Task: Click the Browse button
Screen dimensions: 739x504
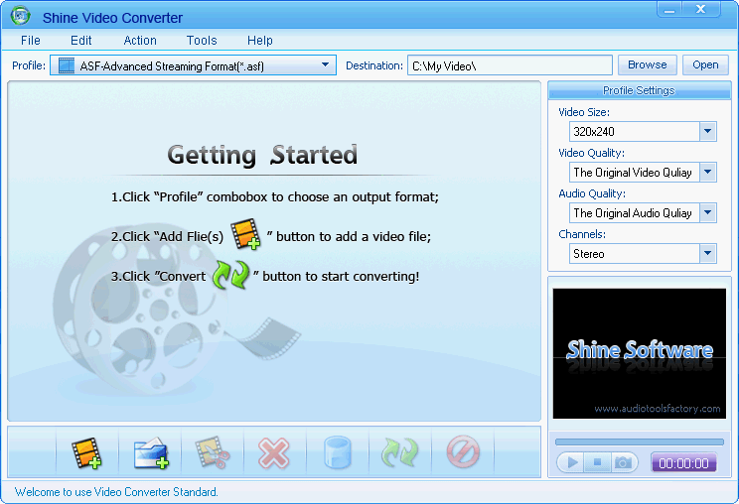Action: tap(647, 64)
